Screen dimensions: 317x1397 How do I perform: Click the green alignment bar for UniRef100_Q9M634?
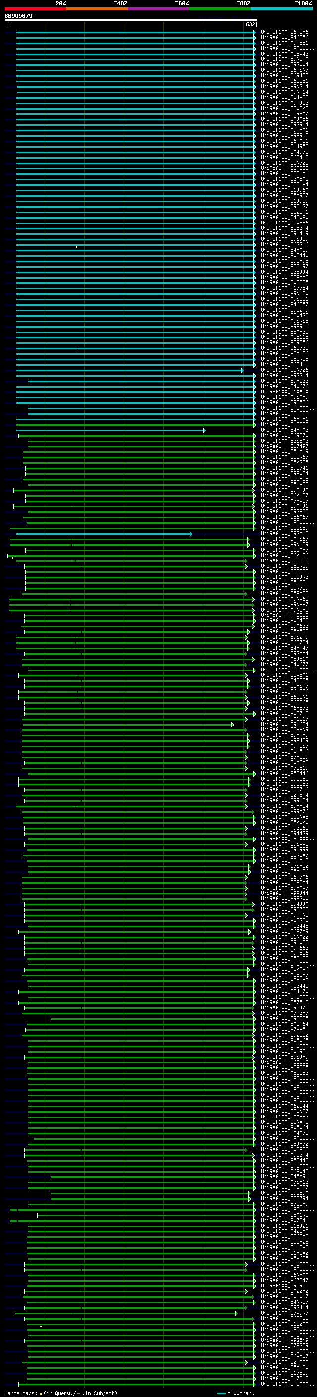(128, 725)
